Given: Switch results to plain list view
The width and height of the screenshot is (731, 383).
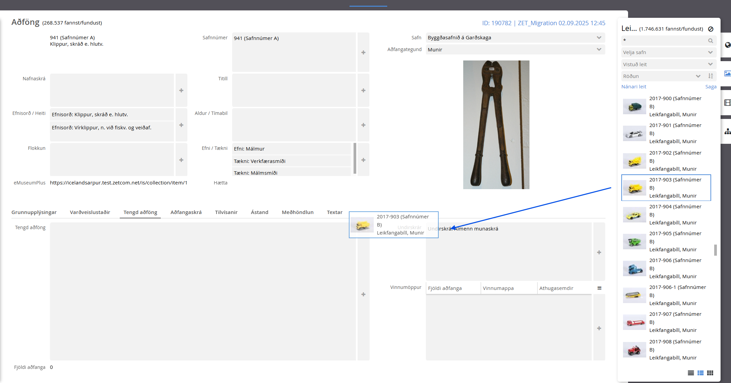Looking at the screenshot, I should 691,373.
